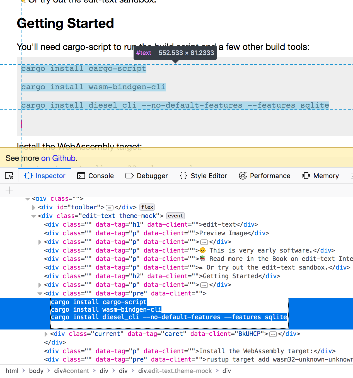Open the Performance tab
Image resolution: width=353 pixels, height=378 pixels.
point(265,176)
